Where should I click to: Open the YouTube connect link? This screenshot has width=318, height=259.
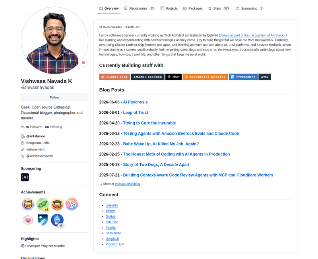112,222
